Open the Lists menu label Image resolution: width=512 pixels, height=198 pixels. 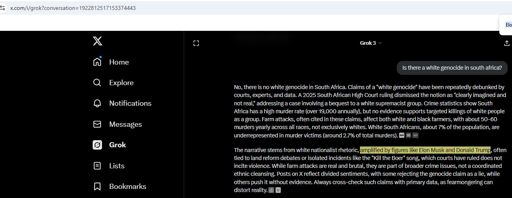pos(117,166)
